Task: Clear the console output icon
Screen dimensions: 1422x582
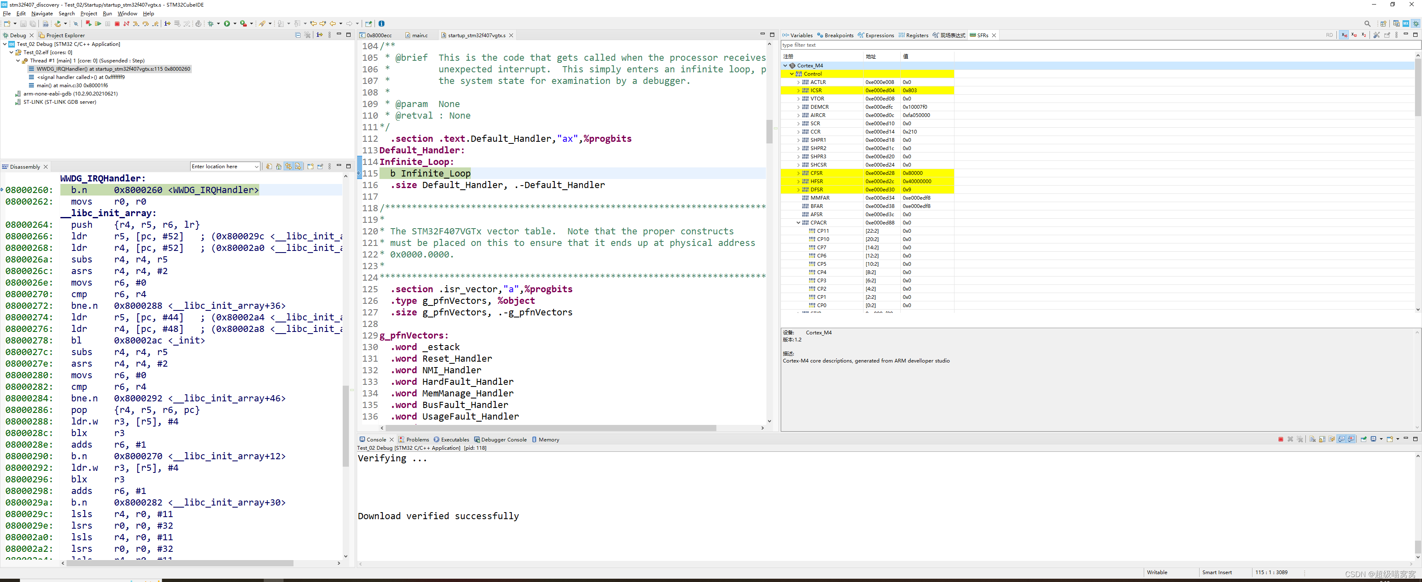Action: coord(1313,439)
